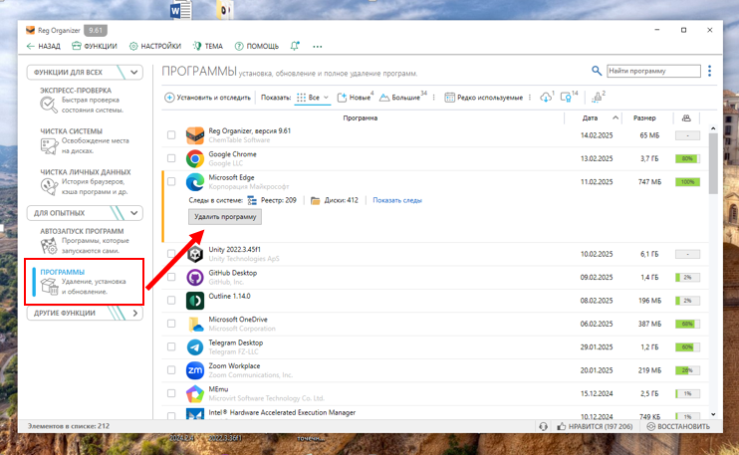Click the НРАВИТСЯ (197 206) button
This screenshot has height=455, width=739.
point(595,426)
